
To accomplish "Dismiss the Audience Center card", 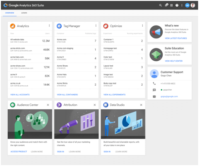I will (x=48, y=105).
